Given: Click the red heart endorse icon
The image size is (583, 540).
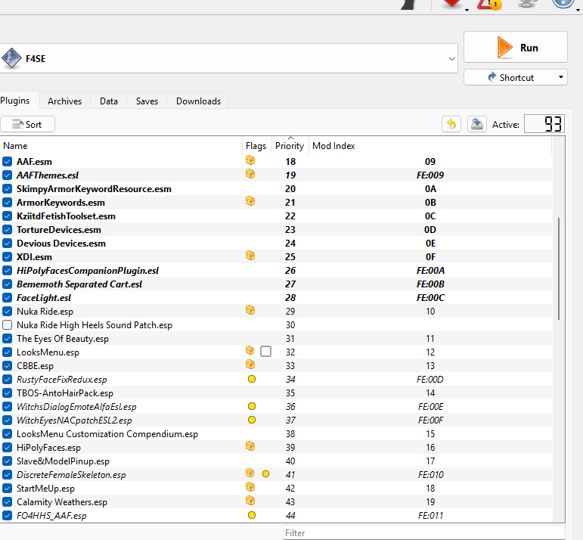Looking at the screenshot, I should [x=452, y=3].
